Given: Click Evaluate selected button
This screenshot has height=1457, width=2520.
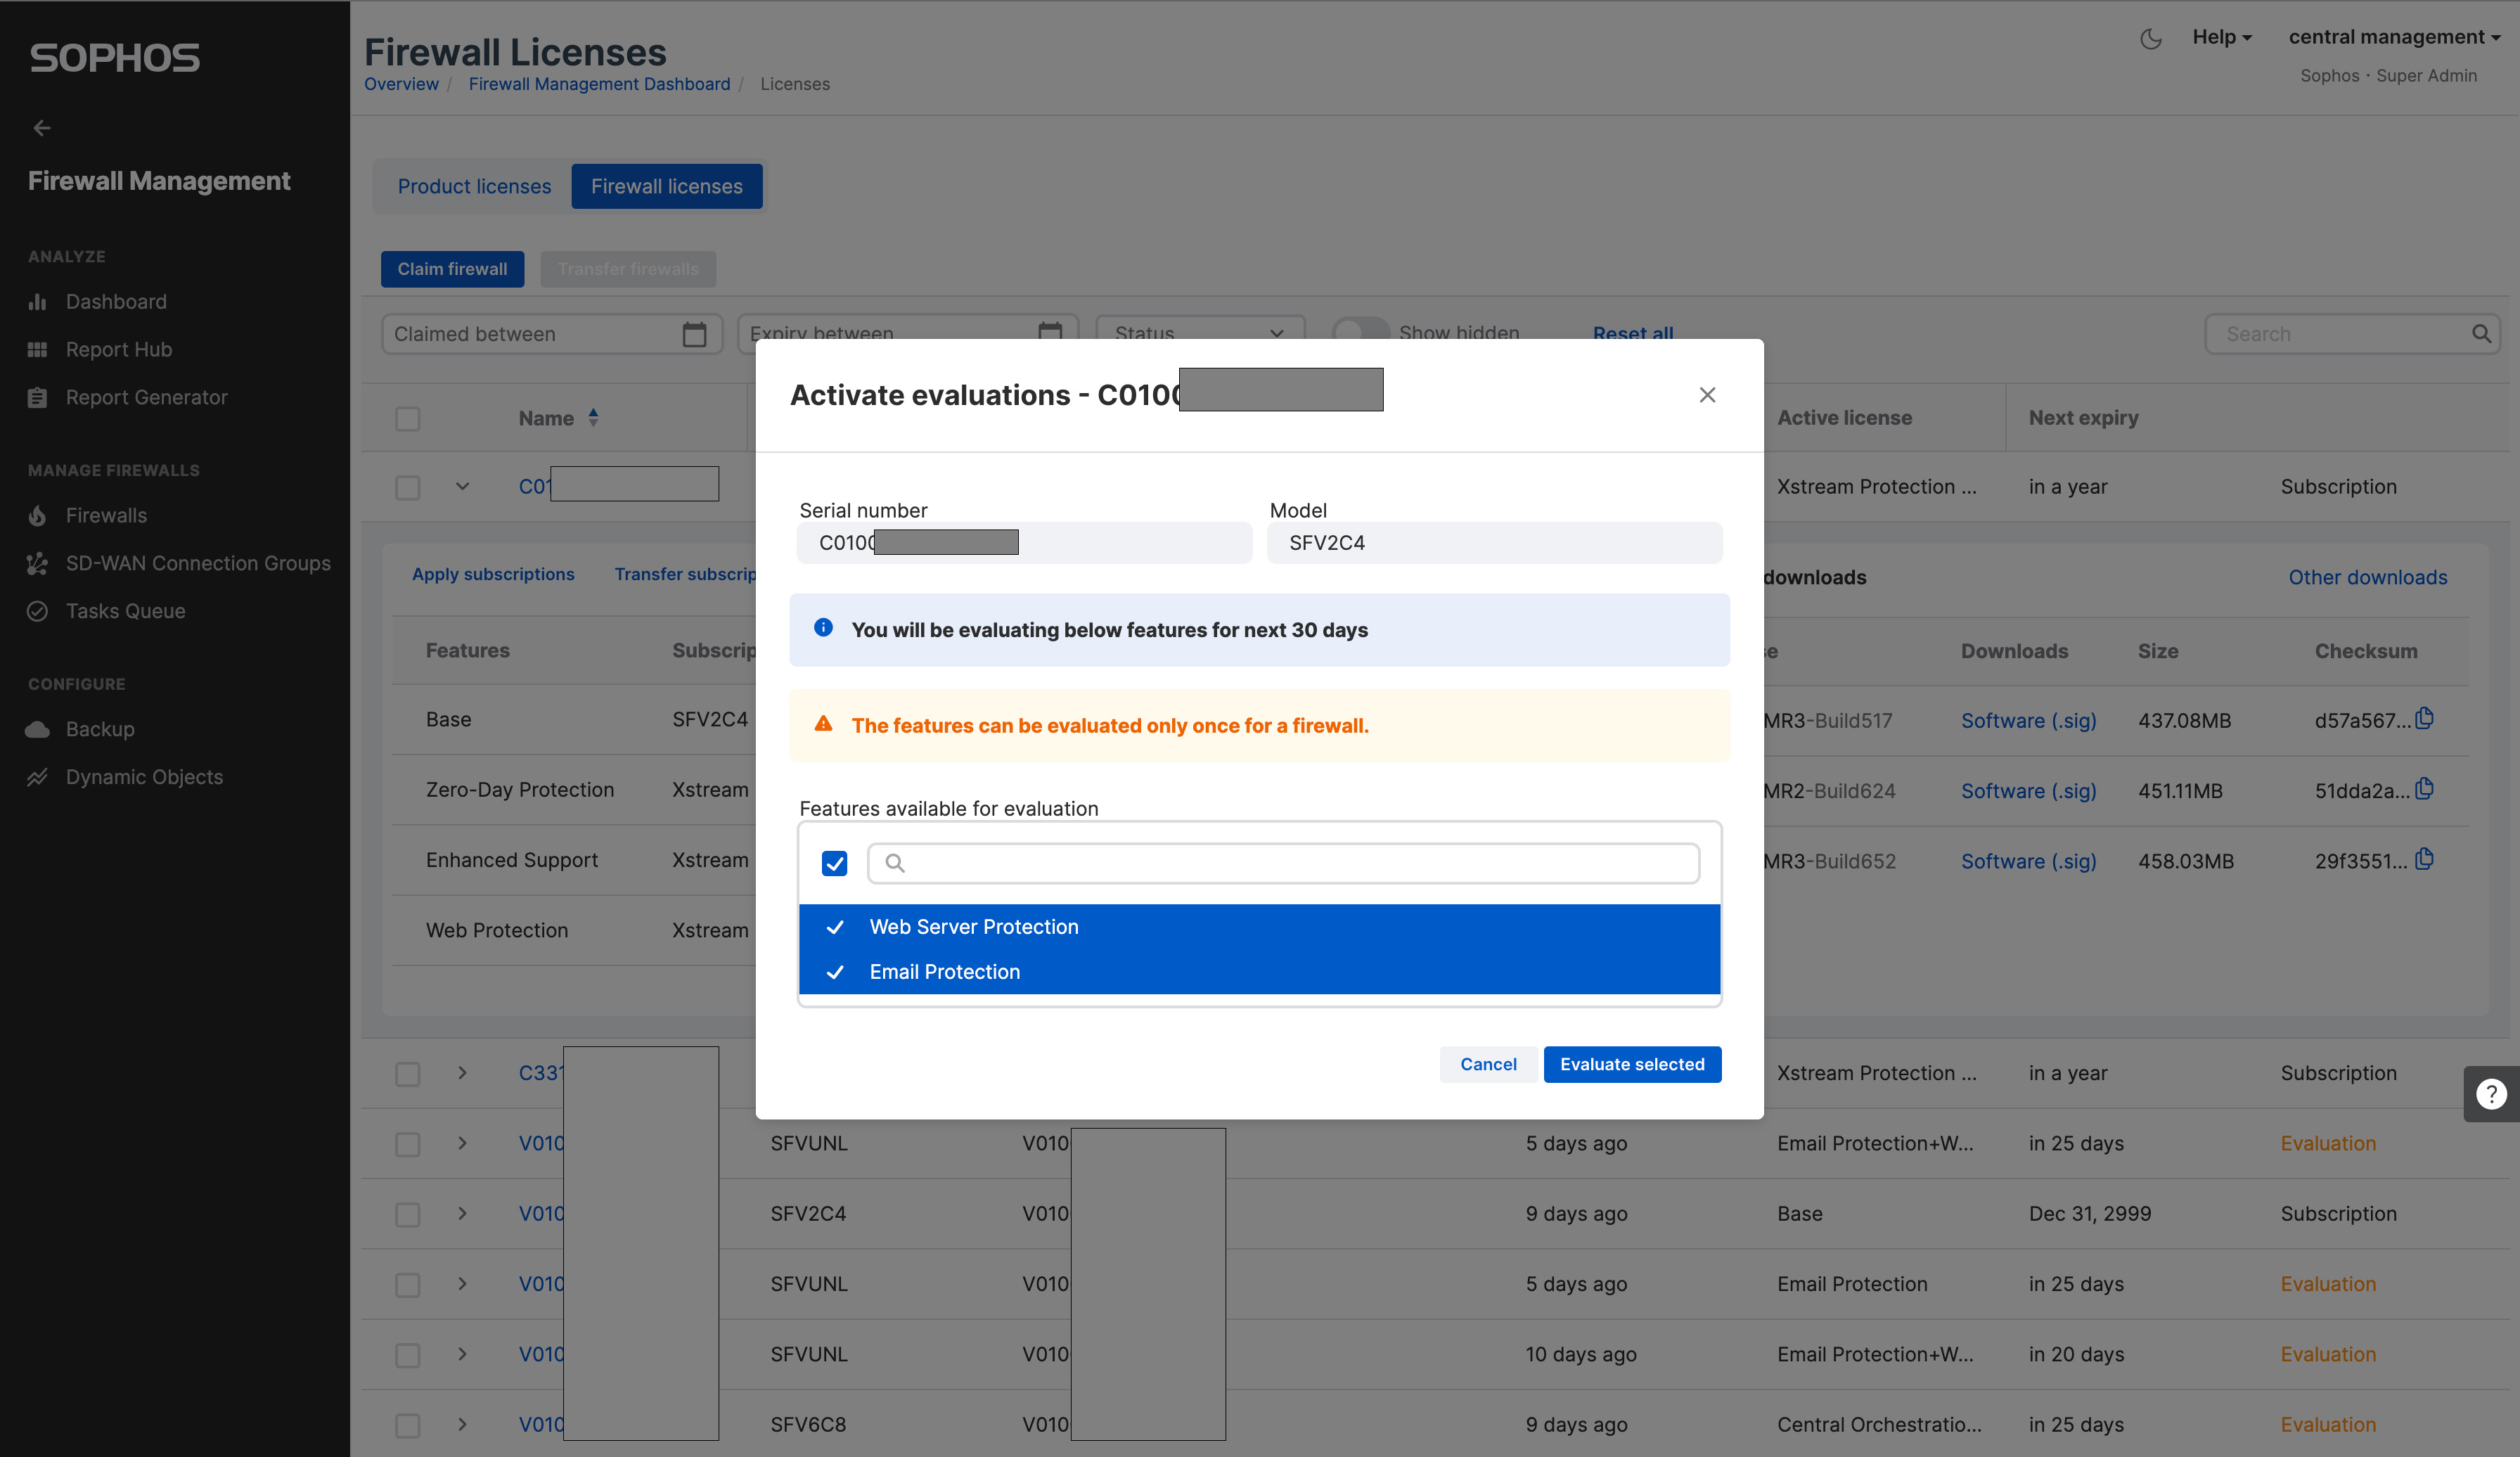Looking at the screenshot, I should (1631, 1064).
